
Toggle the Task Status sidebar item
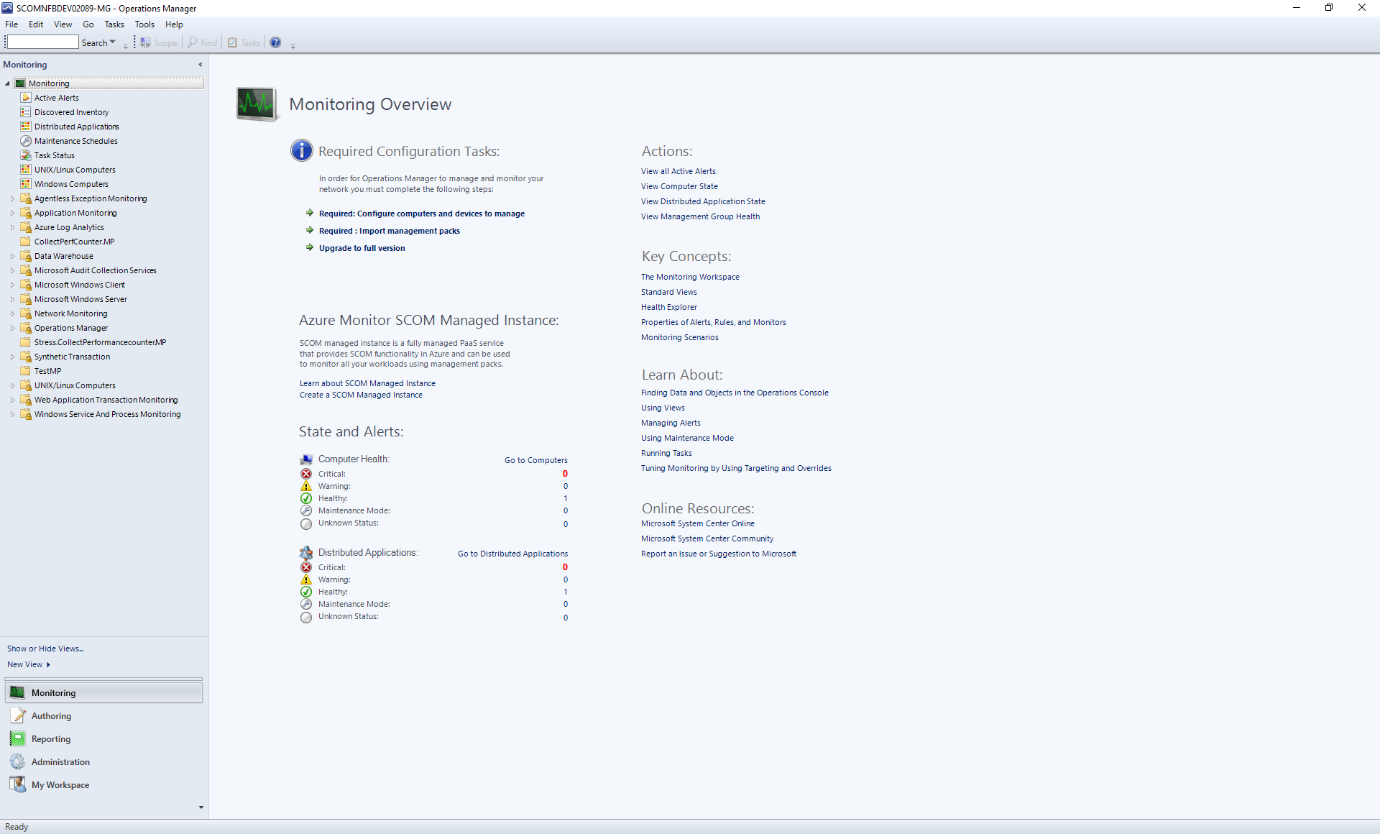[x=55, y=155]
